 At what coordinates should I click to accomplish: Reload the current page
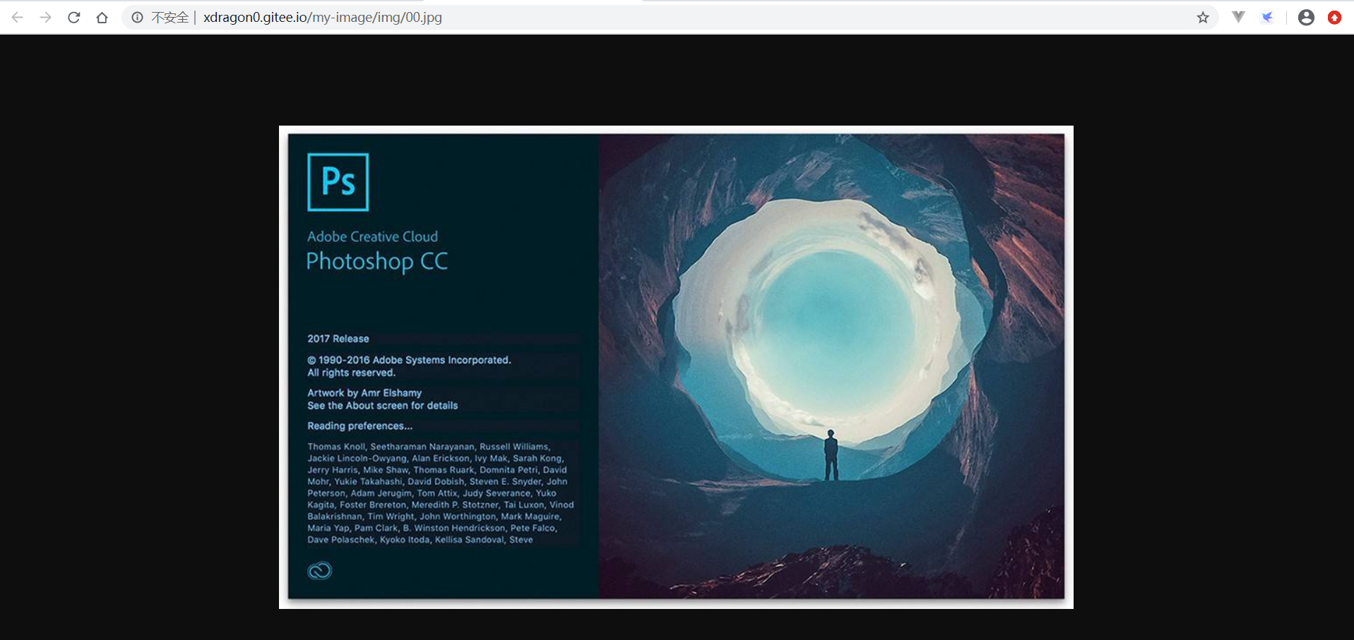[x=74, y=18]
